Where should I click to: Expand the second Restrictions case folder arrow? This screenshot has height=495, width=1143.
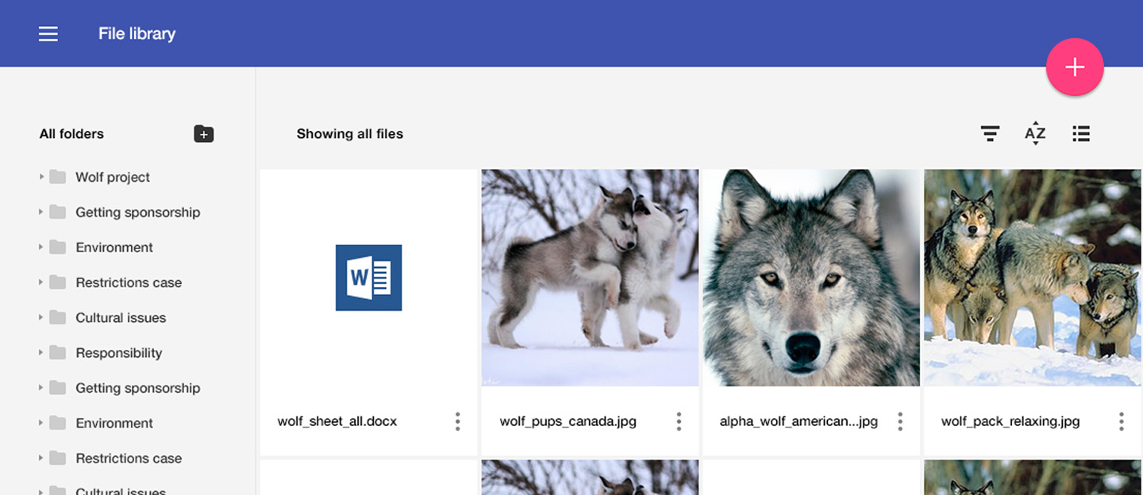[x=41, y=459]
